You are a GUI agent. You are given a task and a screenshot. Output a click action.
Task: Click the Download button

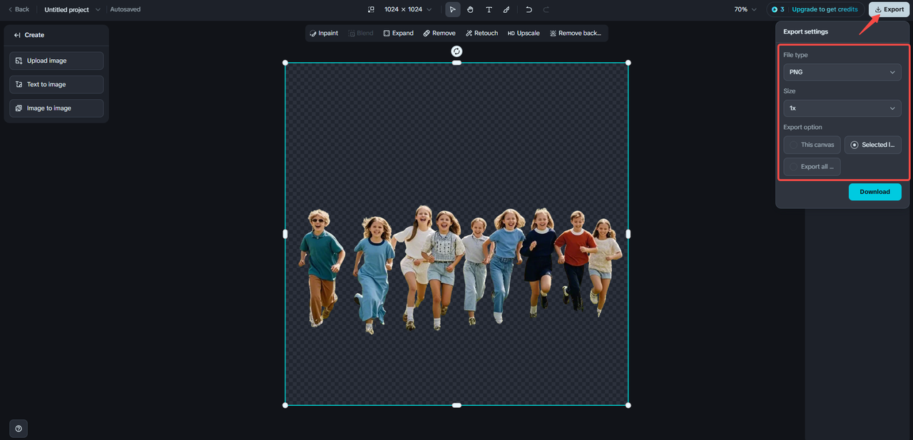click(874, 192)
